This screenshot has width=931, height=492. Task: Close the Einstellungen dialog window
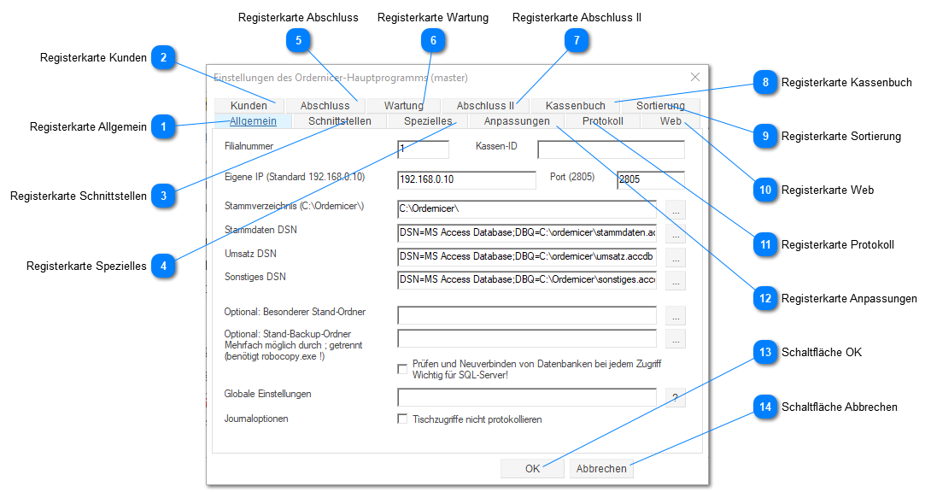pos(694,77)
